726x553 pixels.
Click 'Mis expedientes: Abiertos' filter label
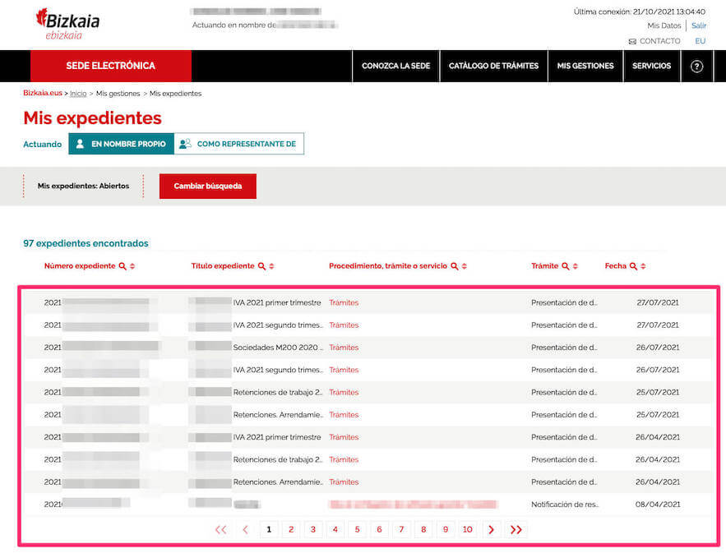(x=83, y=186)
